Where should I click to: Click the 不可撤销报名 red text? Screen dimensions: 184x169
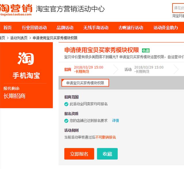(x=106, y=137)
